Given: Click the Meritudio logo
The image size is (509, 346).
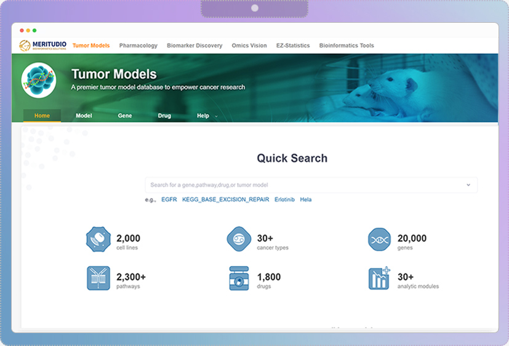Looking at the screenshot, I should pos(42,46).
